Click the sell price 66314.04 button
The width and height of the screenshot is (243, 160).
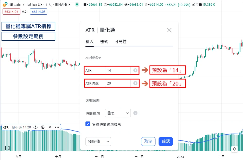11,12
